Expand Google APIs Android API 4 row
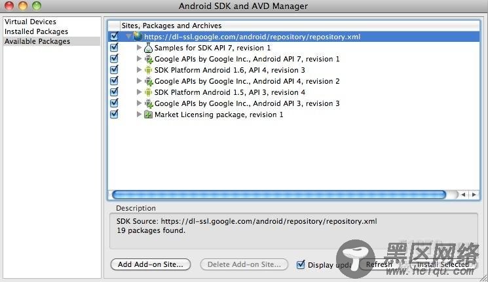Image resolution: width=488 pixels, height=282 pixels. click(x=139, y=81)
